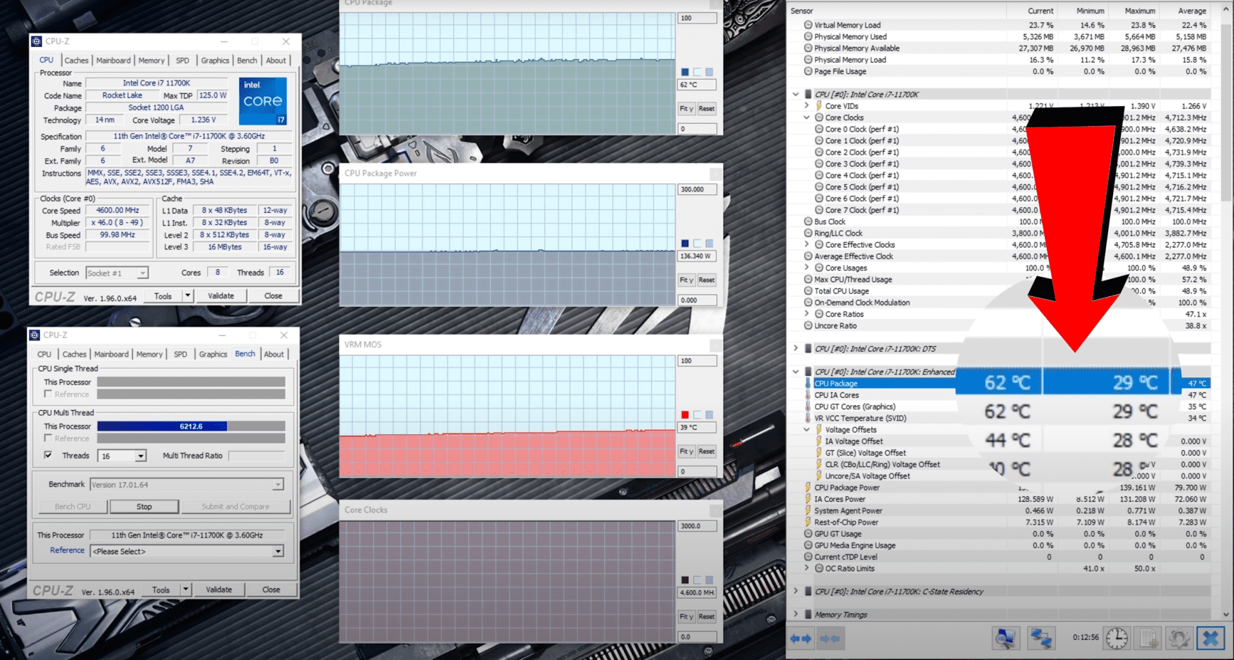Click the red color swatch on VRM MOS graph

[685, 415]
